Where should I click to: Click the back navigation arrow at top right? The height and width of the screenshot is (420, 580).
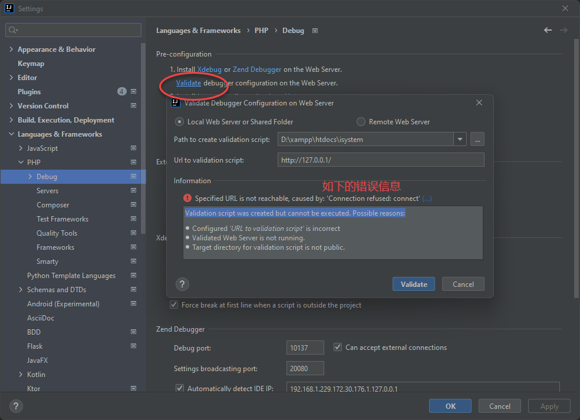coord(547,30)
